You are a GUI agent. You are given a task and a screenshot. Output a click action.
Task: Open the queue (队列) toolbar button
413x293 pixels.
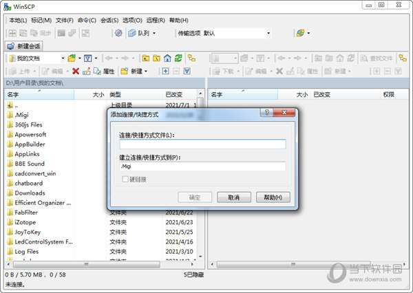(x=139, y=33)
